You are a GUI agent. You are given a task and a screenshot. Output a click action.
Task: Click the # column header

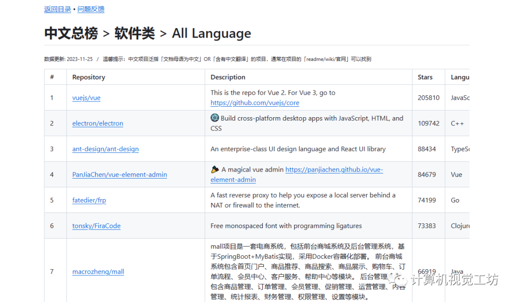52,77
